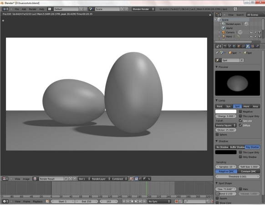Viewport: 265px width, 205px height.
Task: Open the Image menu in image editor
Action: click(26, 179)
